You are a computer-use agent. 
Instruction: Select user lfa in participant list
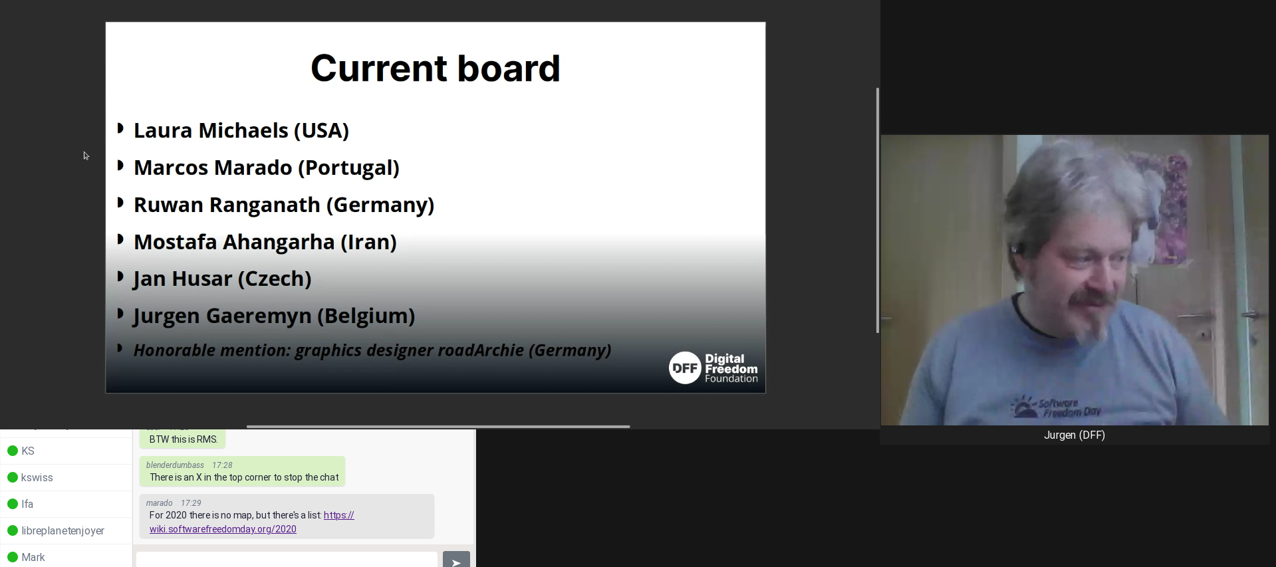point(66,504)
